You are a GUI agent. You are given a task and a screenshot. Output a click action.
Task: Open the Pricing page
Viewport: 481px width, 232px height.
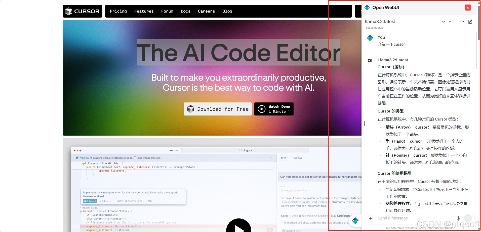[x=118, y=11]
